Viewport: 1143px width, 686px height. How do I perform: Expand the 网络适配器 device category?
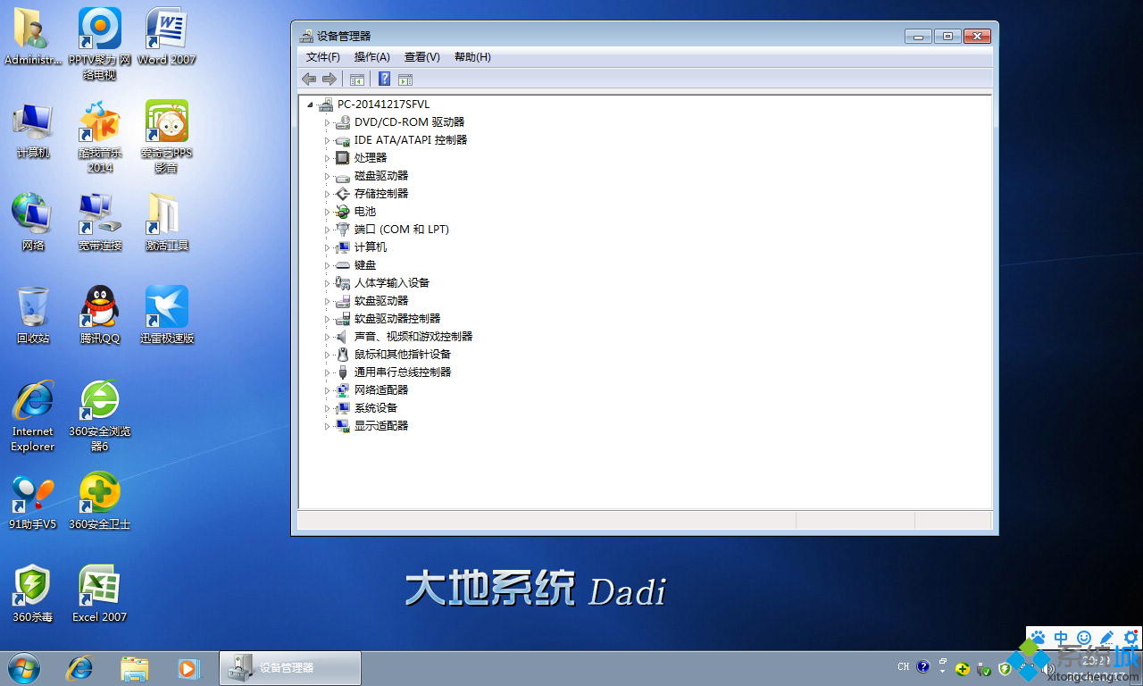pyautogui.click(x=326, y=389)
